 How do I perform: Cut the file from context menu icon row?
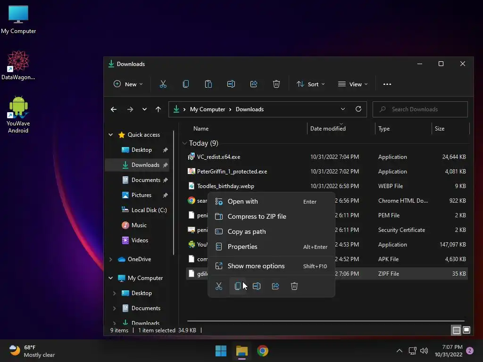(x=219, y=286)
